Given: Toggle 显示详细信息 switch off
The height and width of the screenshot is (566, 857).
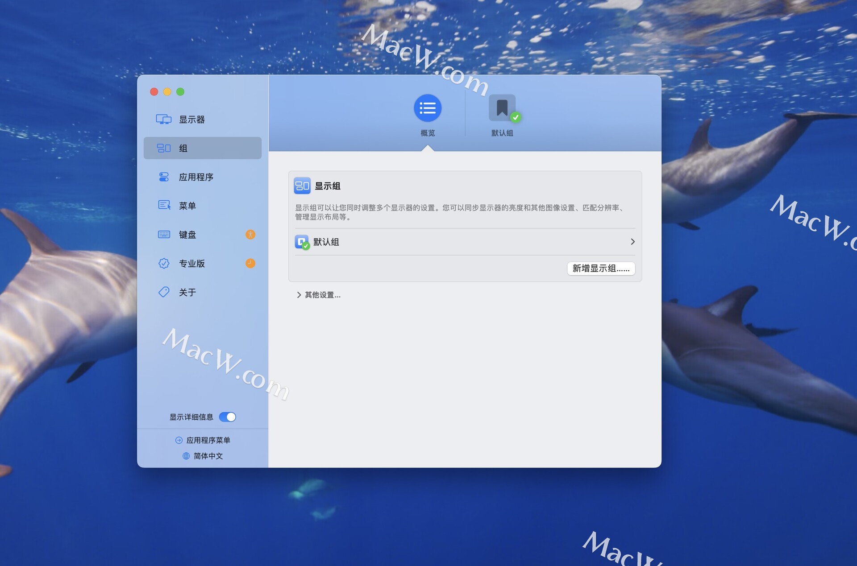Looking at the screenshot, I should [x=228, y=417].
